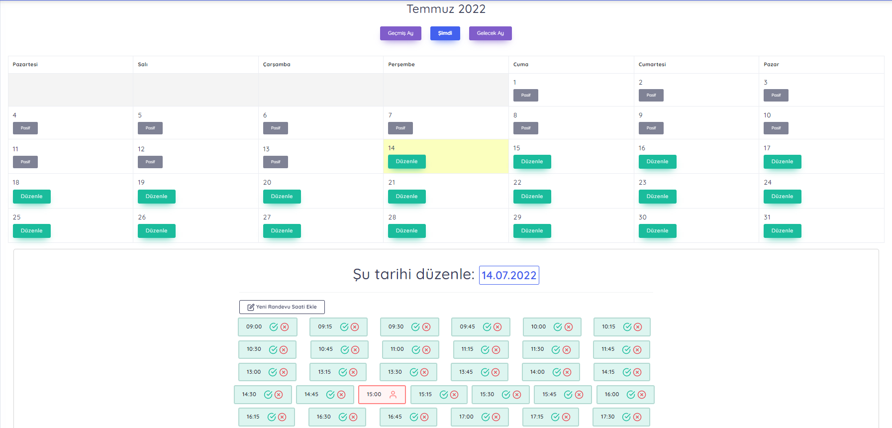Remove the 14:30 time slot
Screen dimensions: 892x428
point(279,395)
